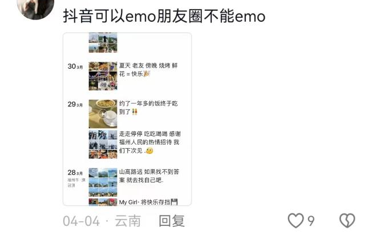Image resolution: width=376 pixels, height=239 pixels.
Task: Open the 28 March landscape photo grid
Action: pos(103,182)
